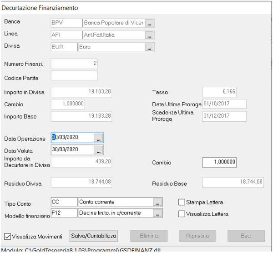
Task: Open Data Operazione date picker button
Action: coord(99,138)
